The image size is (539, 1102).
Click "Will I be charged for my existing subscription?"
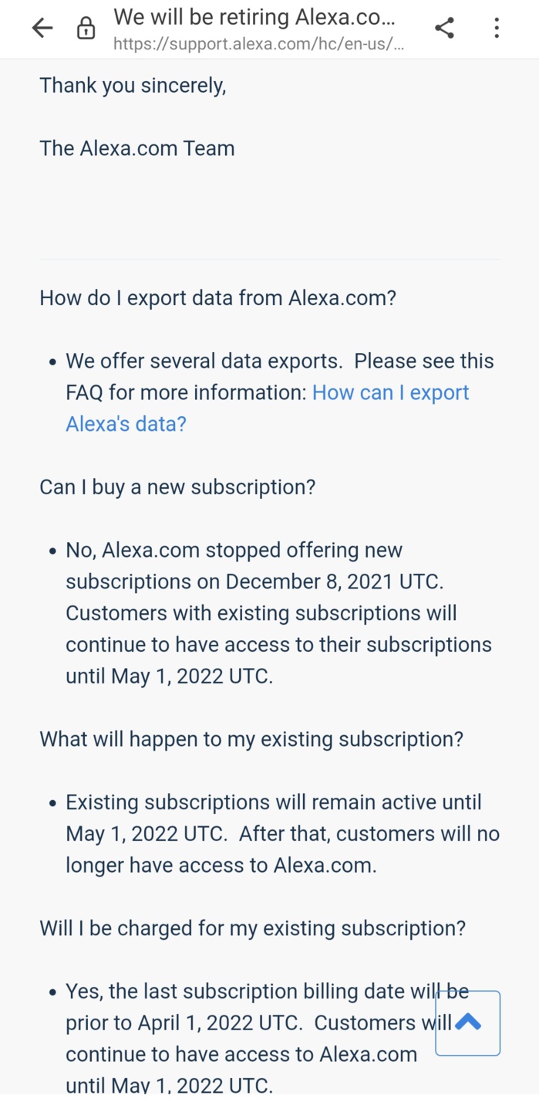(253, 927)
